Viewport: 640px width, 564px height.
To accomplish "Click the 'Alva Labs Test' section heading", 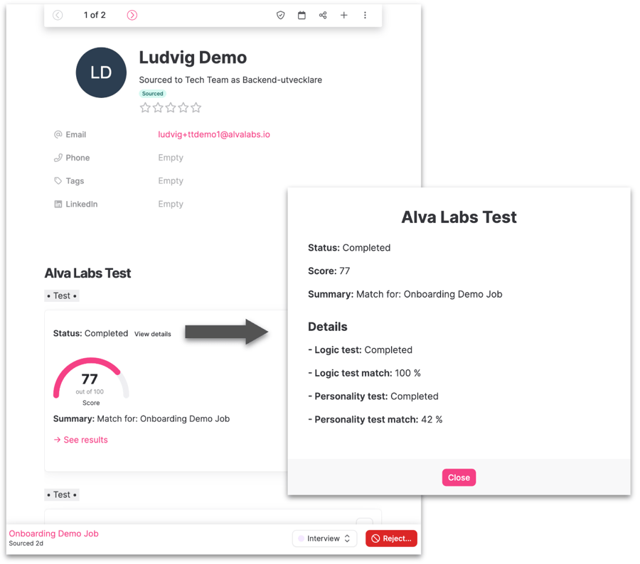I will pos(87,273).
